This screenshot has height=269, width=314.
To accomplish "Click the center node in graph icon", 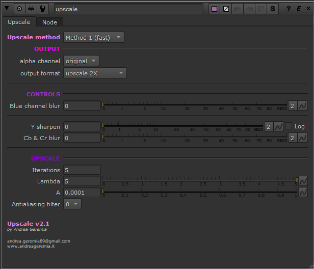I will click(19, 9).
